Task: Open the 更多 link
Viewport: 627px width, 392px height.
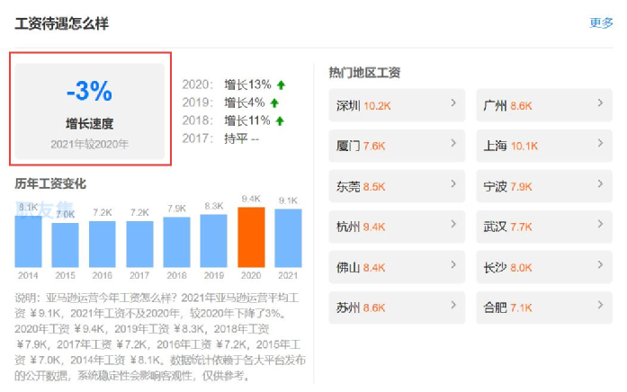Action: tap(601, 22)
